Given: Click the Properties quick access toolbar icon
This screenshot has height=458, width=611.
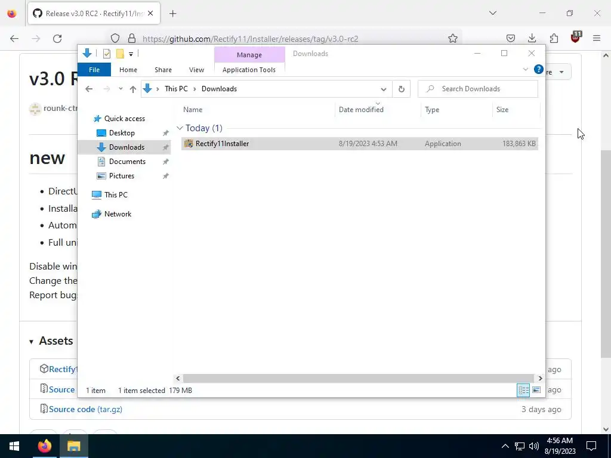Looking at the screenshot, I should point(107,54).
